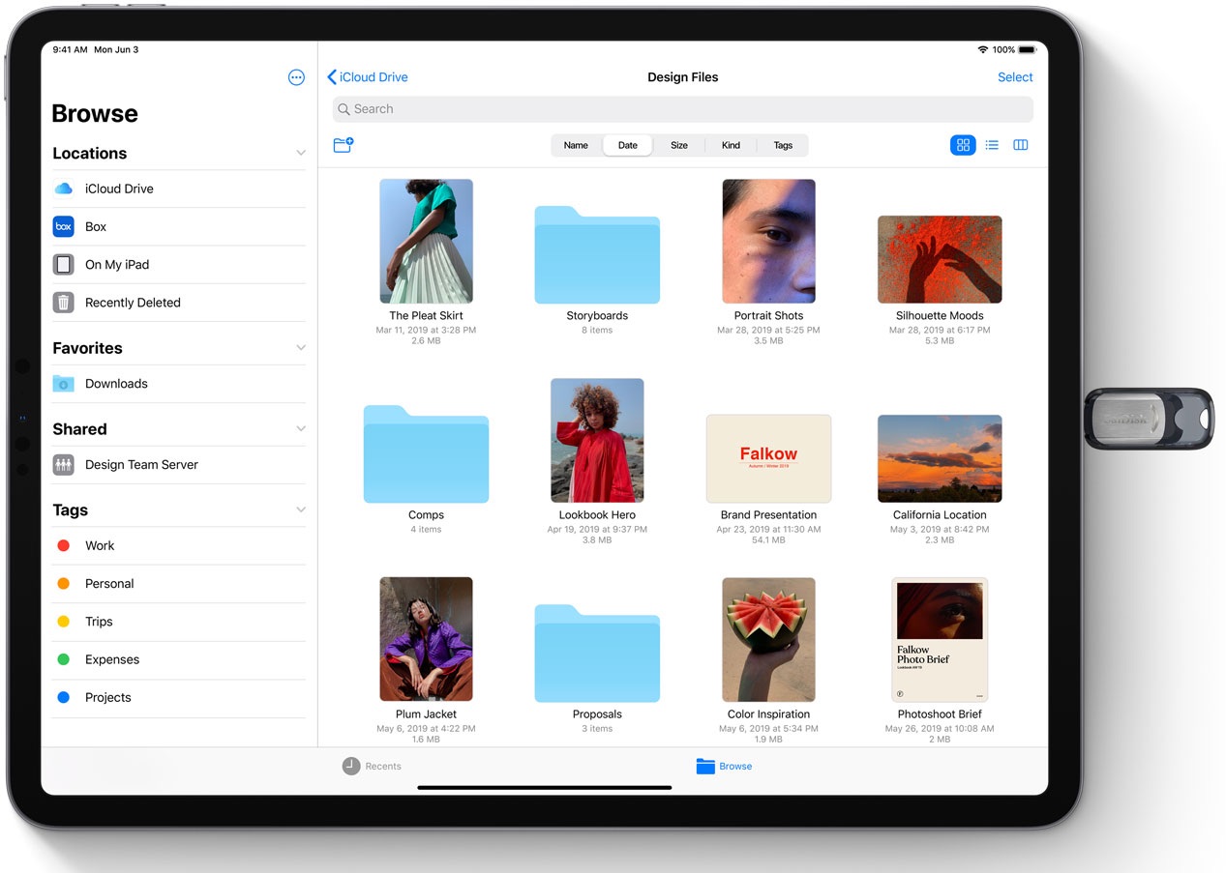Open the California Location photo

coord(940,458)
